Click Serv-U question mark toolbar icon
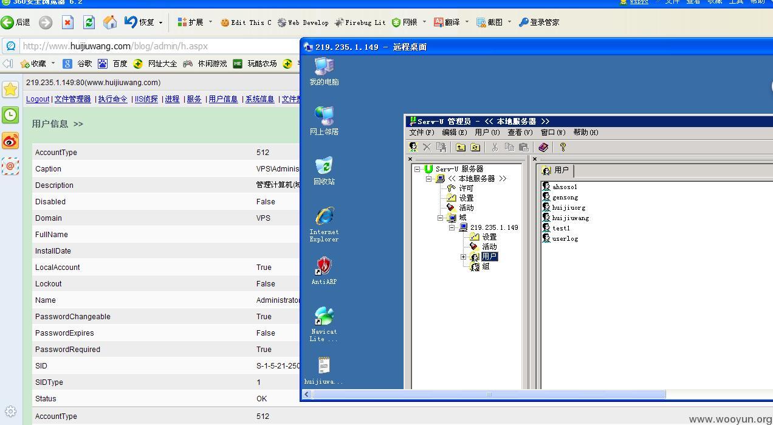The height and width of the screenshot is (425, 773). click(x=563, y=147)
